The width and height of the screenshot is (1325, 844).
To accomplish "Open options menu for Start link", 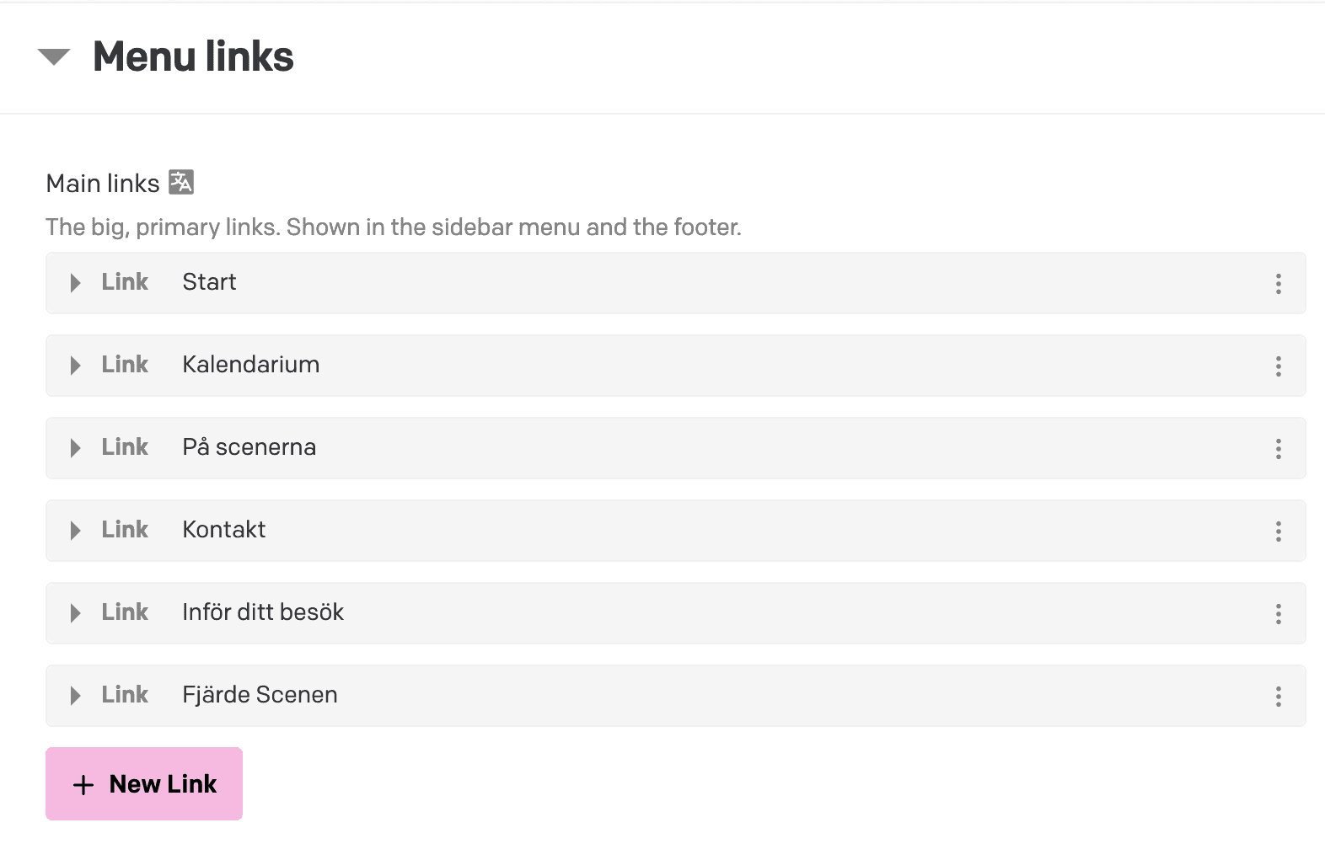I will (1278, 284).
